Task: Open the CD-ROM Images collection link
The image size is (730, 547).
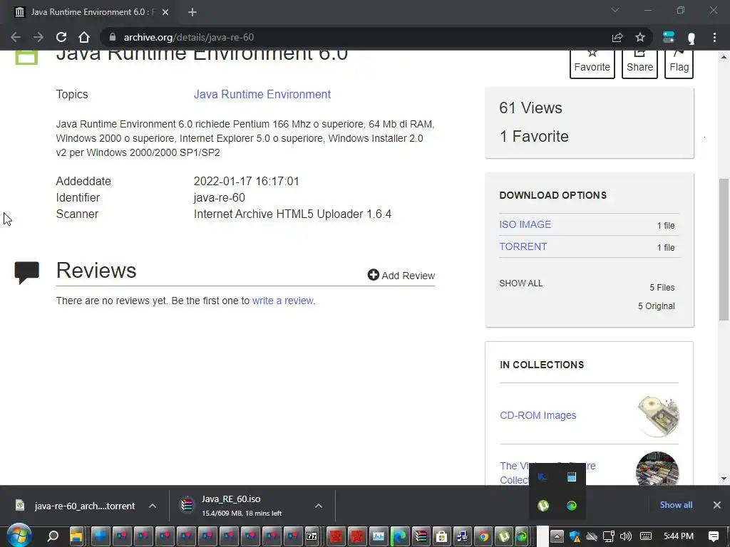Action: click(538, 415)
